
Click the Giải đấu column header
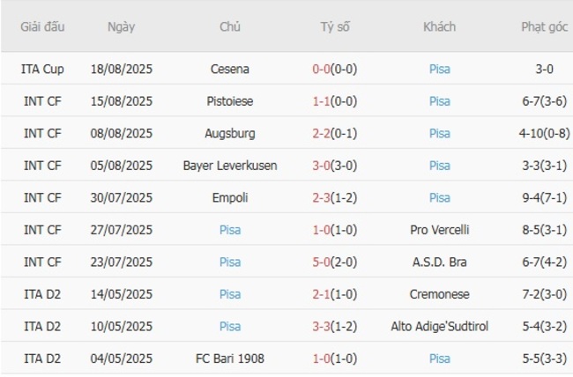[42, 26]
